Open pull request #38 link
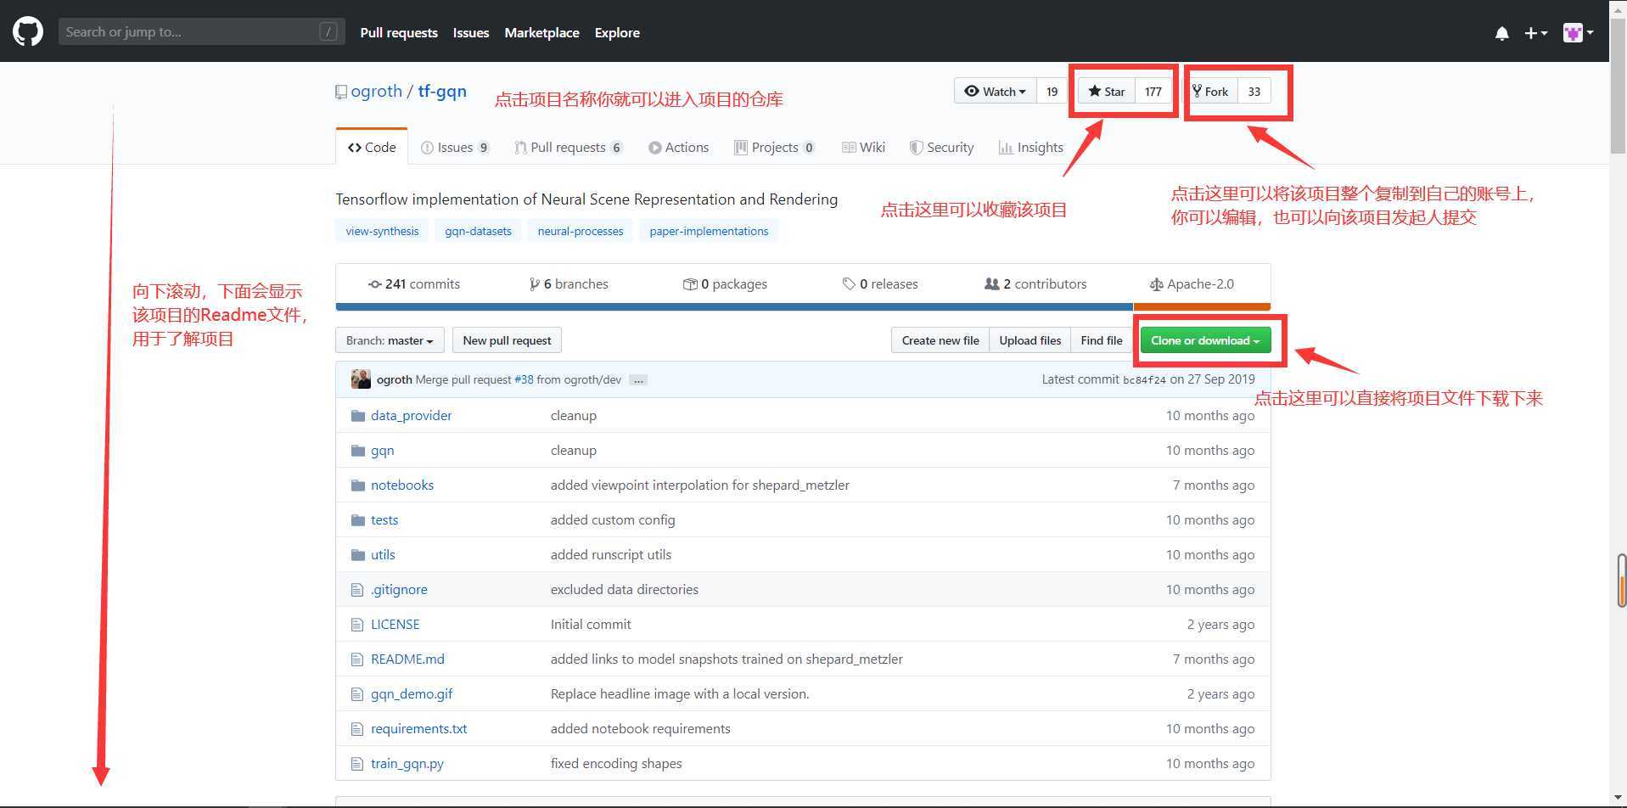 (524, 379)
